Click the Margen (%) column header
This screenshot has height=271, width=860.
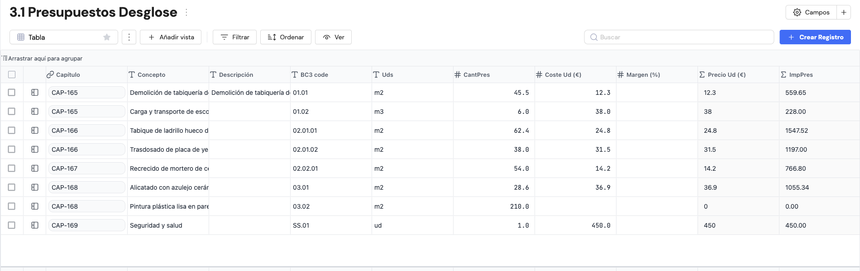point(657,75)
